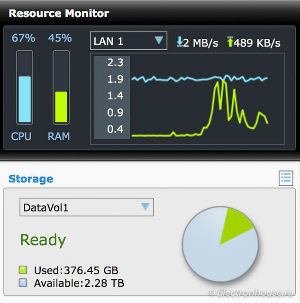This screenshot has width=300, height=303.
Task: Expand the DataVol1 volume dropdown arrow
Action: tap(145, 207)
